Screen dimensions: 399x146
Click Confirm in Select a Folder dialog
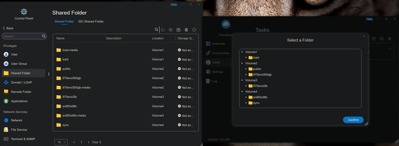point(353,120)
